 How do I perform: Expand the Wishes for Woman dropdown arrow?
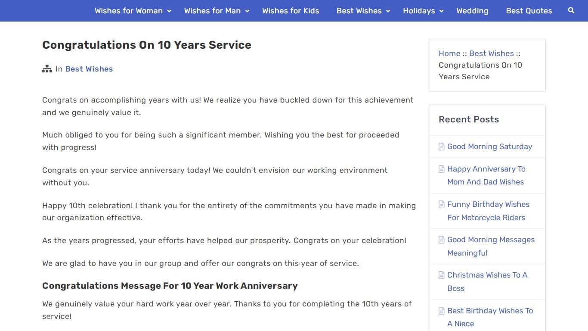tap(169, 11)
